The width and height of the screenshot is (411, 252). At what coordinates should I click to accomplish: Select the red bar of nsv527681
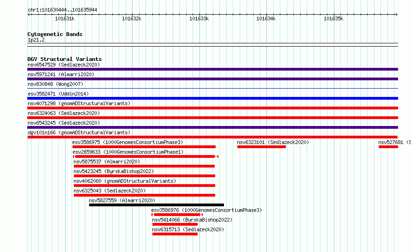coord(388,147)
